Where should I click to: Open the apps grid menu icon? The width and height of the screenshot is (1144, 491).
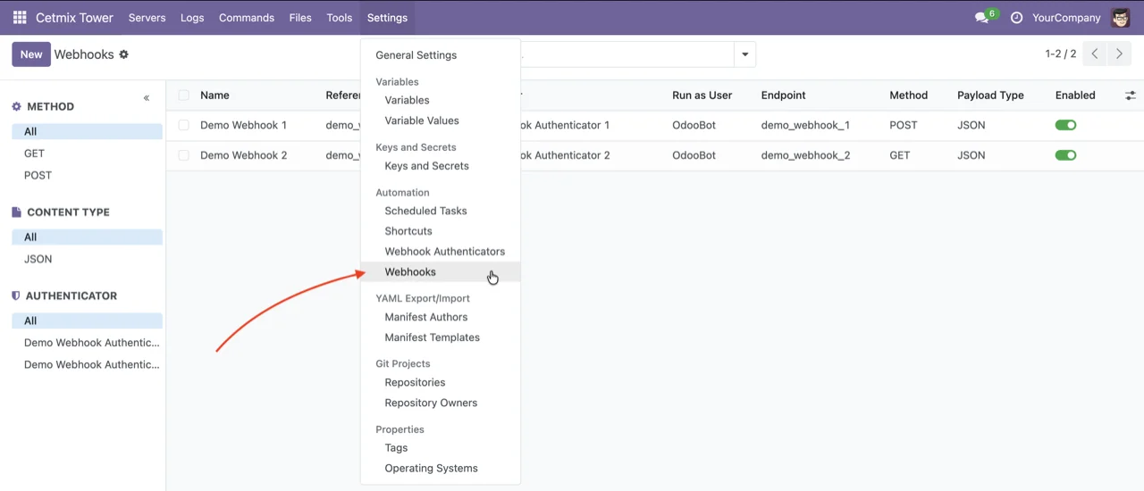[x=20, y=18]
